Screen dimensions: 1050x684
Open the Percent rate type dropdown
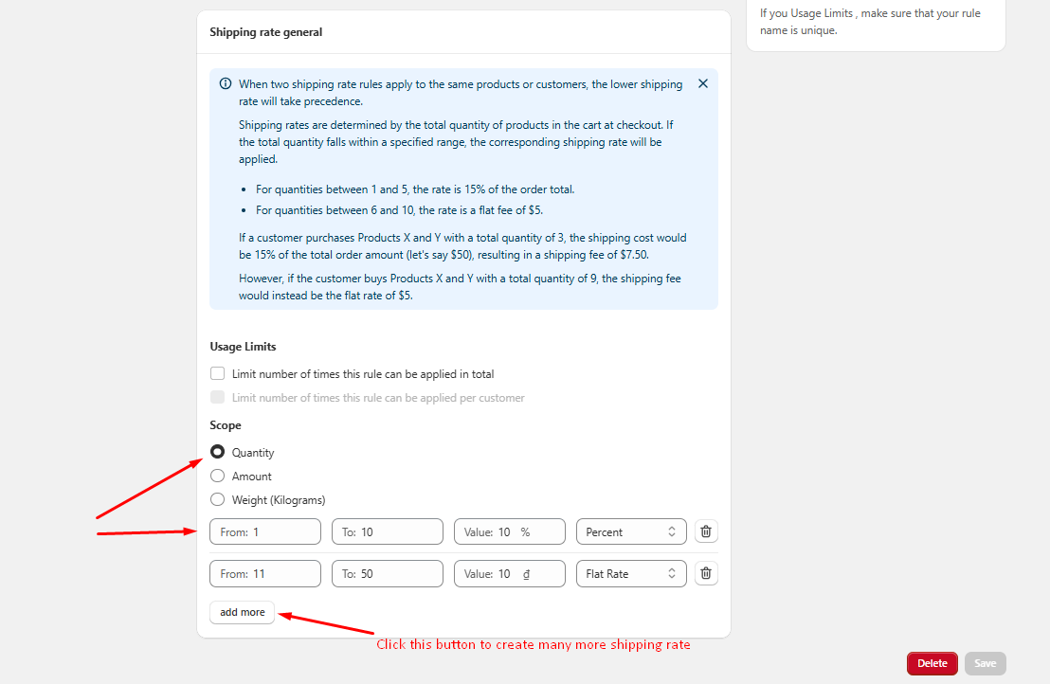(631, 531)
